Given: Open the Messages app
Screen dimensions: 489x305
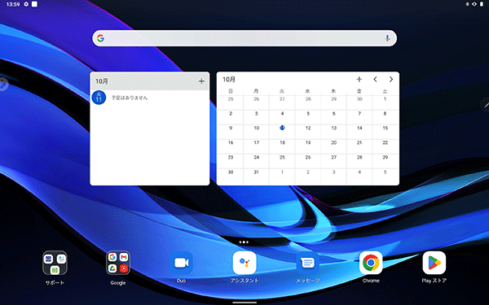Looking at the screenshot, I should click(x=307, y=263).
